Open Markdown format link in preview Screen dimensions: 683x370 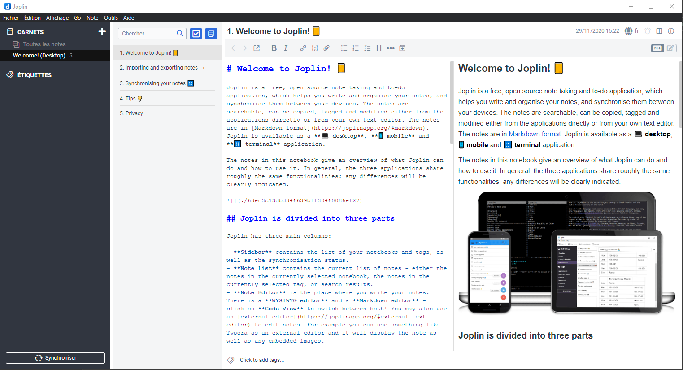pyautogui.click(x=535, y=134)
